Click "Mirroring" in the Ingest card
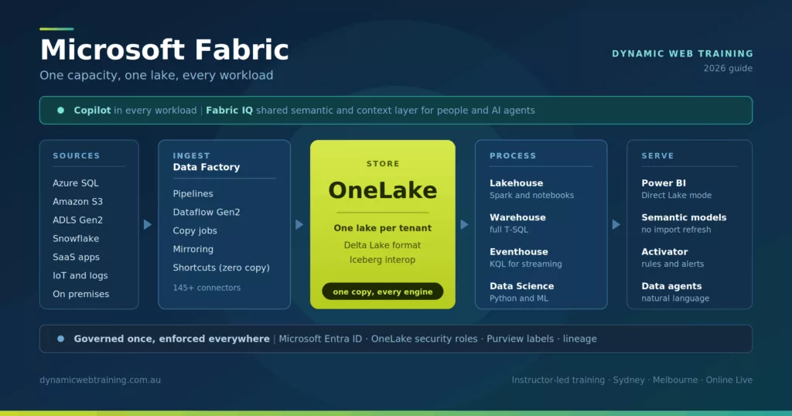Screen dimensions: 792x416 pyautogui.click(x=193, y=250)
